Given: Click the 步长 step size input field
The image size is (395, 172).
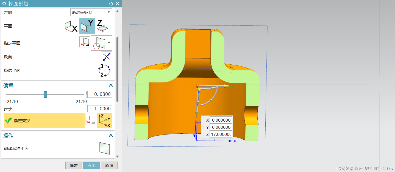Looking at the screenshot, I should click(99, 109).
